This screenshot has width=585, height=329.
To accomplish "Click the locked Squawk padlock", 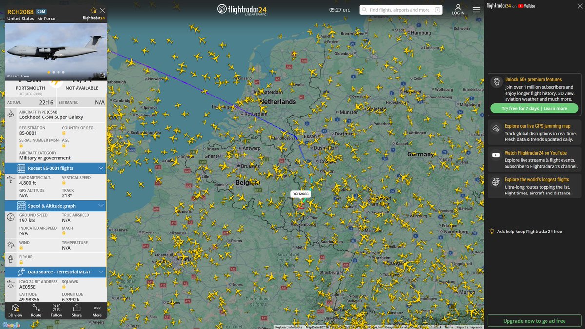I will 64,287.
